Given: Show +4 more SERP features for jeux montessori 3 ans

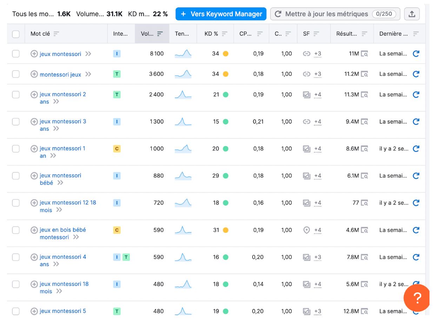Looking at the screenshot, I should pyautogui.click(x=318, y=122).
